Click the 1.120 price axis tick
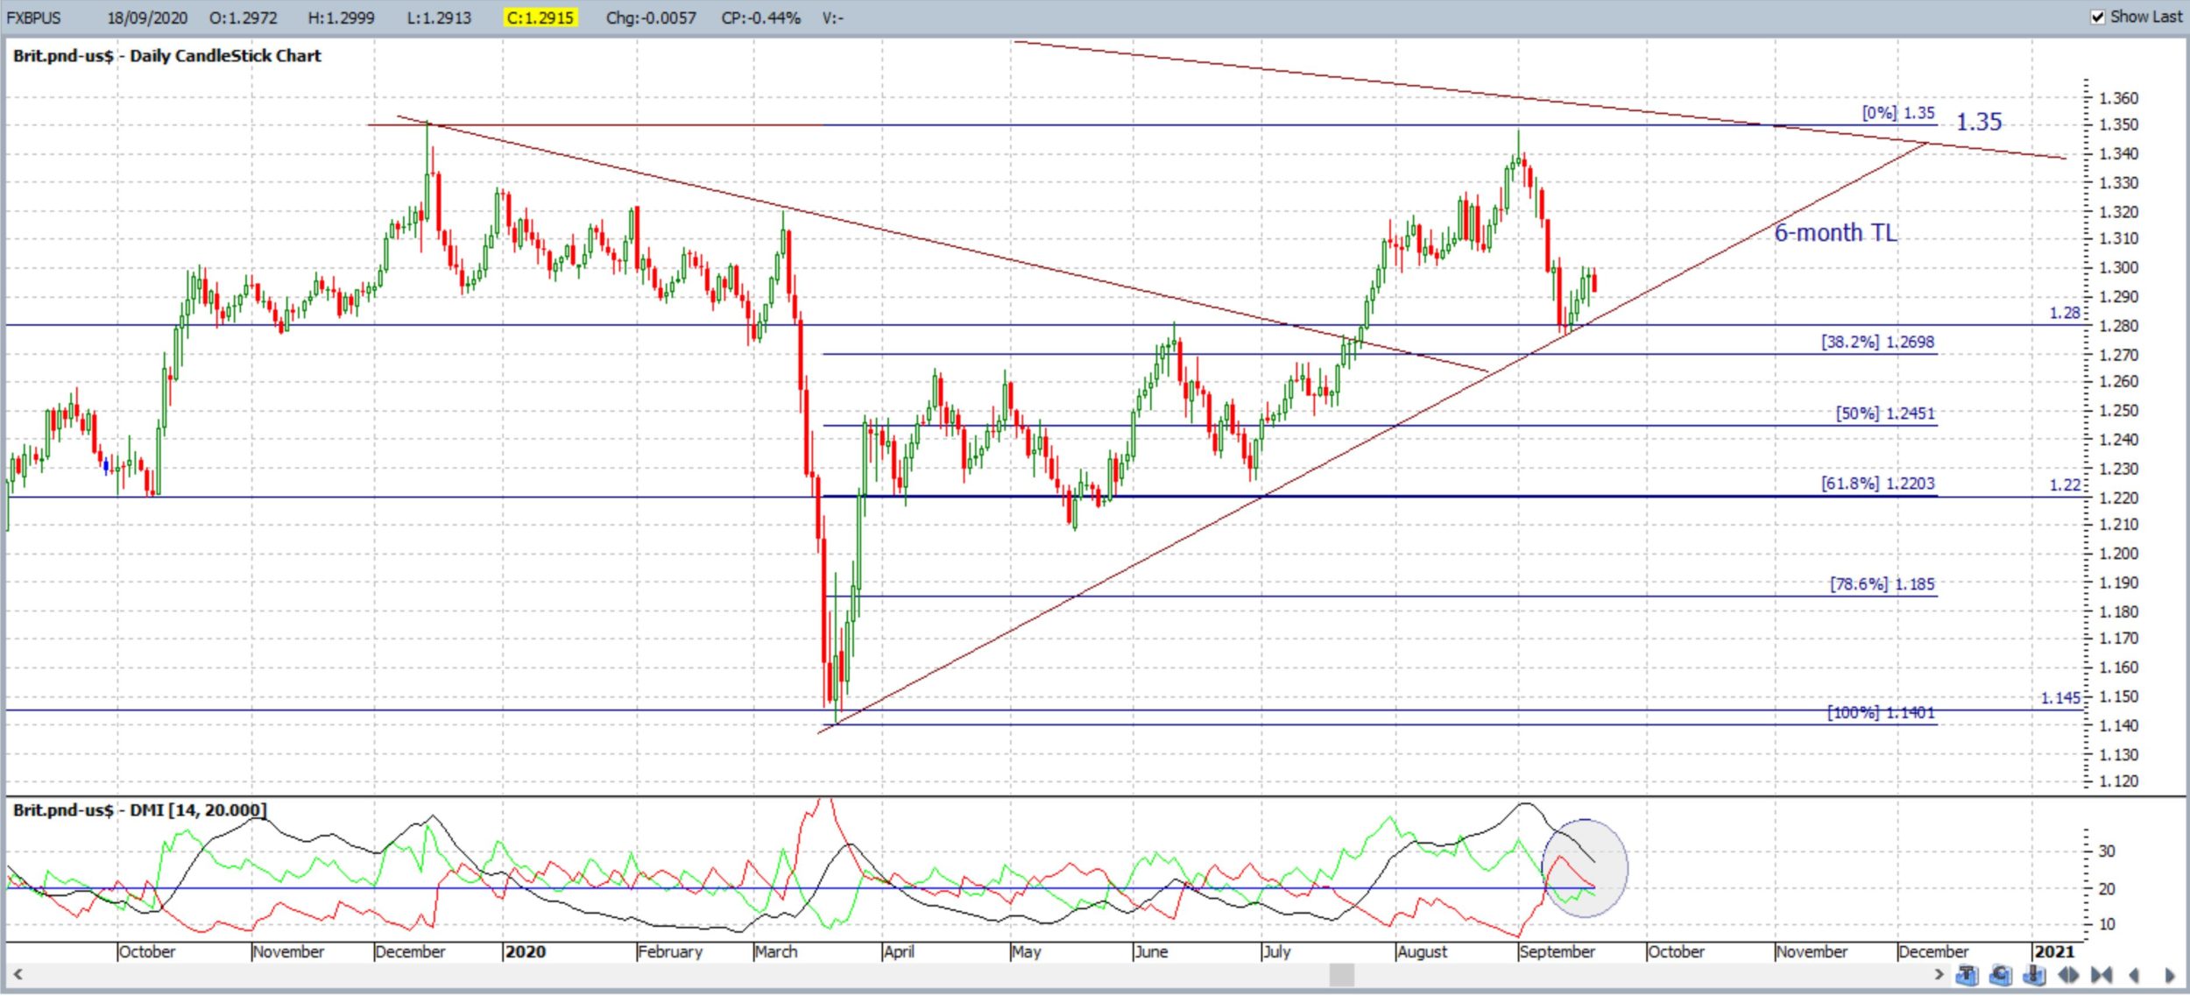 point(2119,781)
